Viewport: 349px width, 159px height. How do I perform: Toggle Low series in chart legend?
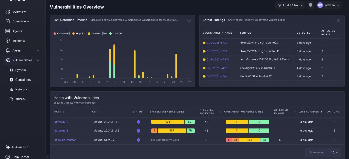pos(117,34)
